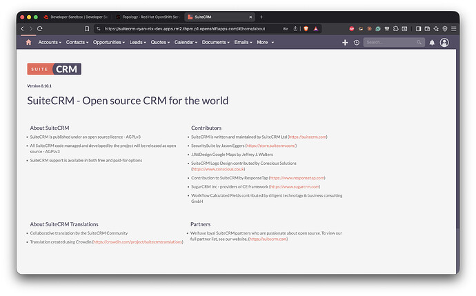
Task: Click the Version 8.10.1 text
Action: point(39,86)
